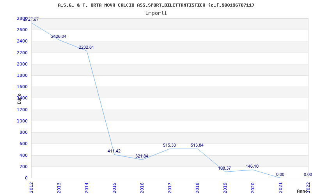Click the 108.37 value label

(x=225, y=168)
